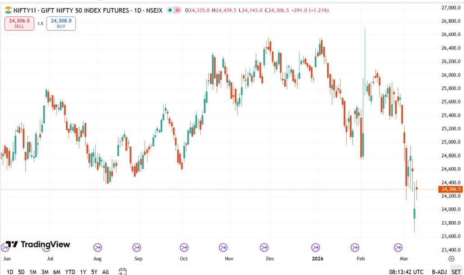
Task: Click the India flag symbol icon
Action: [x=8, y=10]
